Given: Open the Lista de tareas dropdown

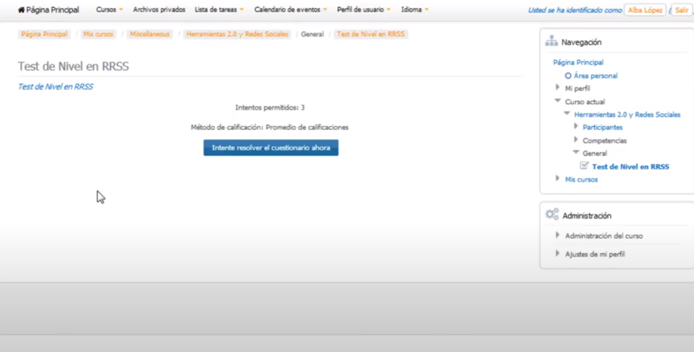Looking at the screenshot, I should 219,10.
